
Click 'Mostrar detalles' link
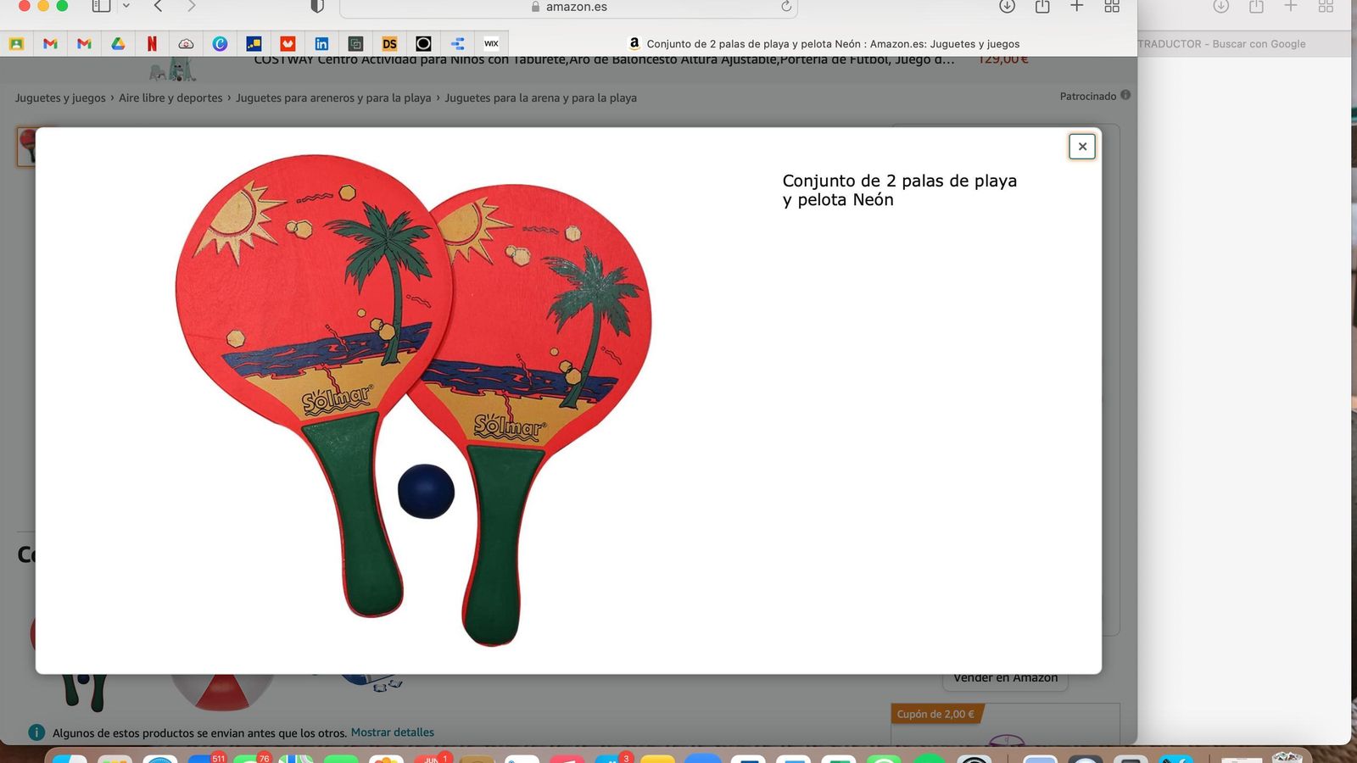pyautogui.click(x=392, y=732)
